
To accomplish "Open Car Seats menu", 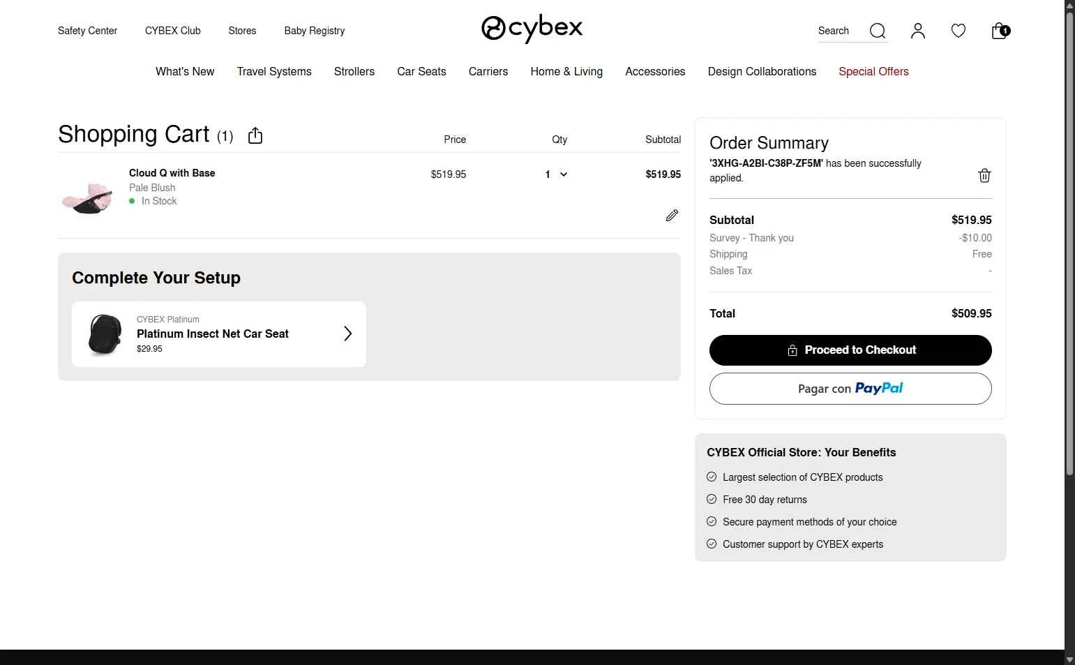I will pyautogui.click(x=421, y=71).
